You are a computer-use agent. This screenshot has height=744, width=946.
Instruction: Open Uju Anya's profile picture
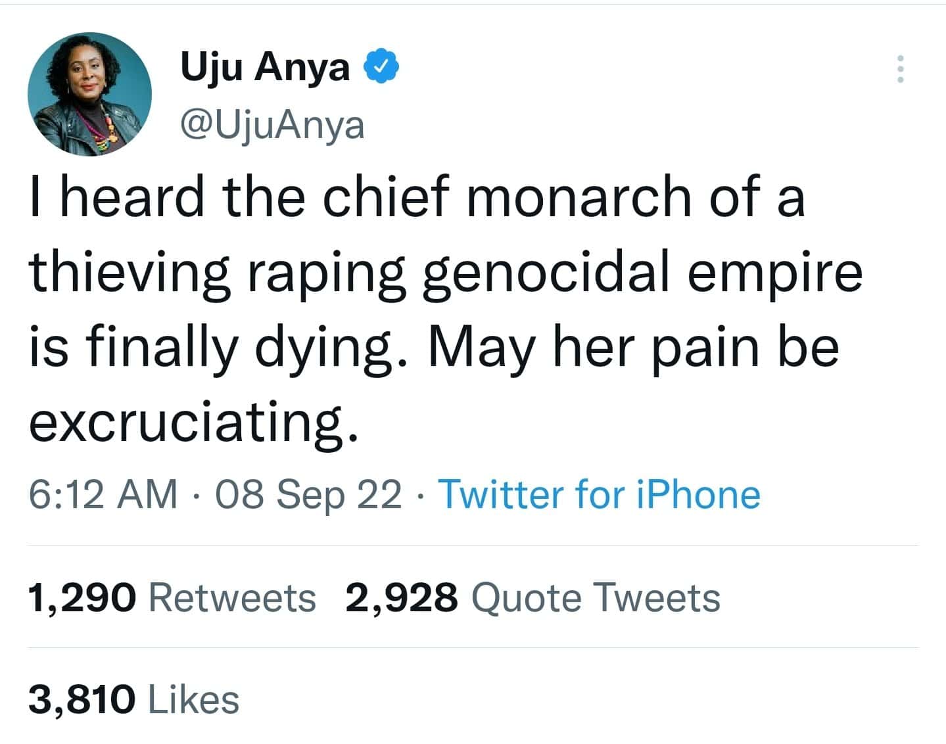89,94
